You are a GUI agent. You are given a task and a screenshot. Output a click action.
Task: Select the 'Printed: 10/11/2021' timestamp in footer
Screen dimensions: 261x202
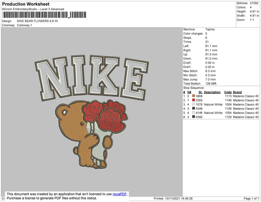click(173, 199)
